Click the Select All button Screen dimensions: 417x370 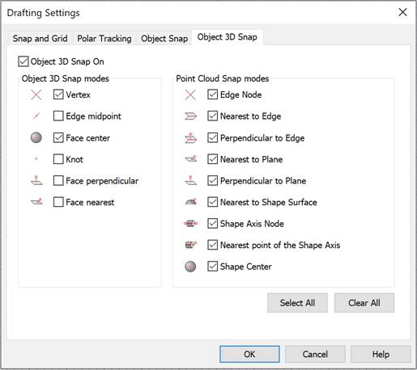(x=297, y=303)
